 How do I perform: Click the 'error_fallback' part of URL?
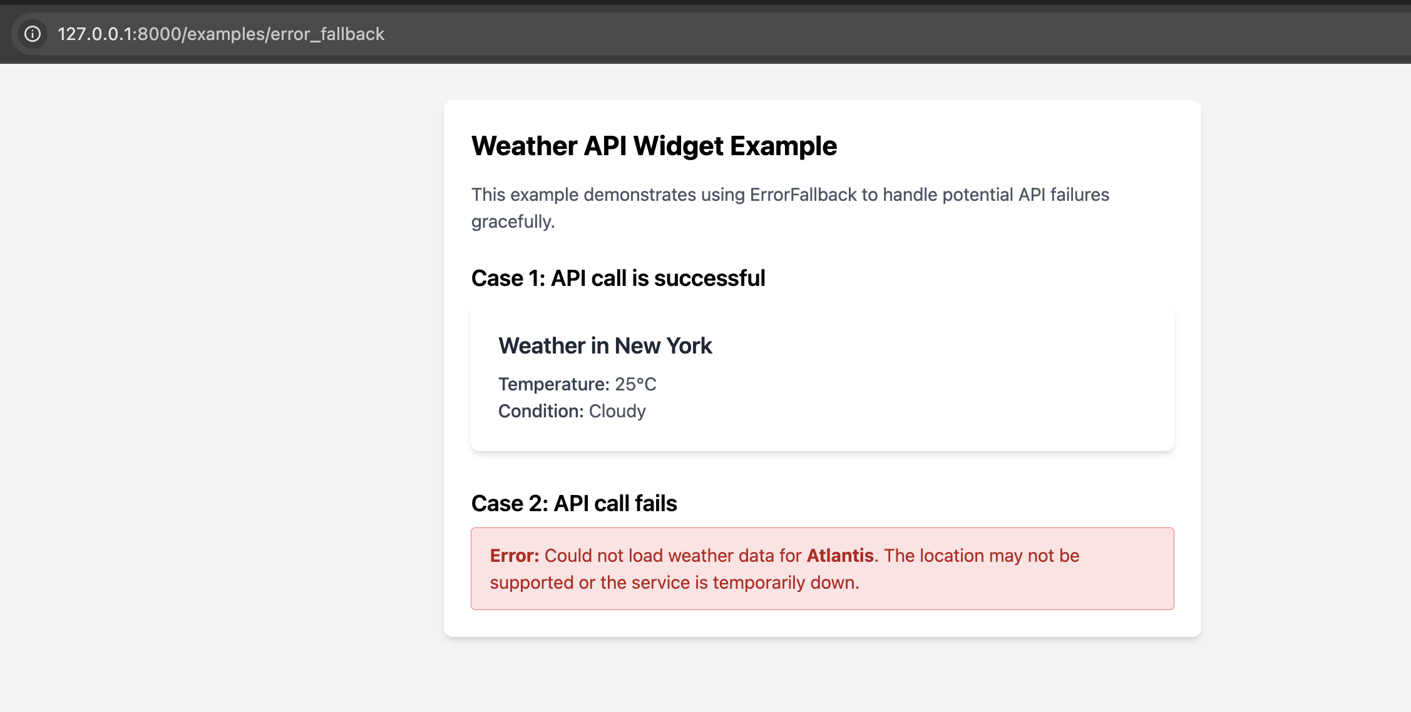pos(327,34)
